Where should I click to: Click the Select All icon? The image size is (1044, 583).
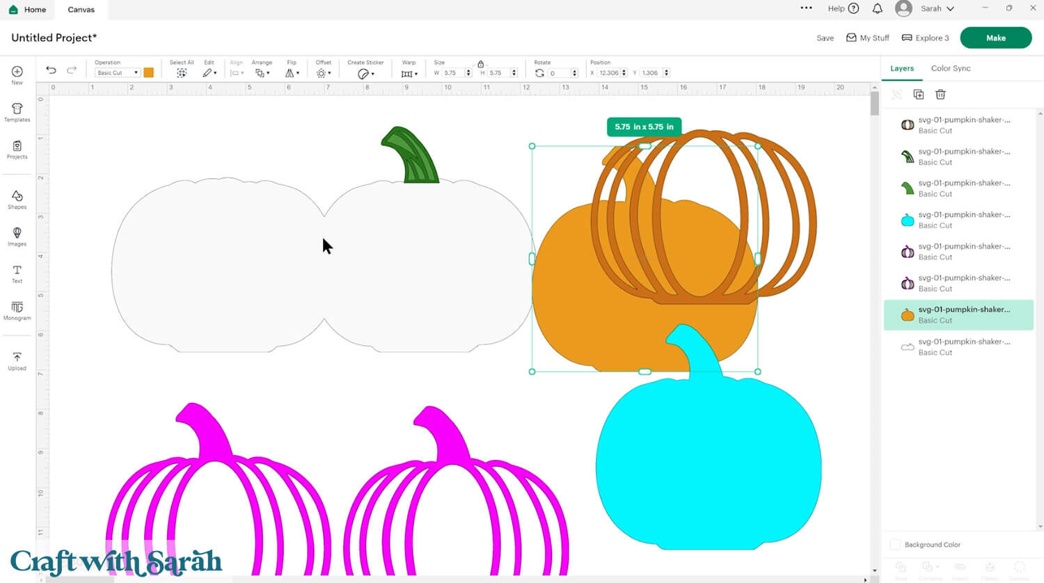[x=182, y=72]
